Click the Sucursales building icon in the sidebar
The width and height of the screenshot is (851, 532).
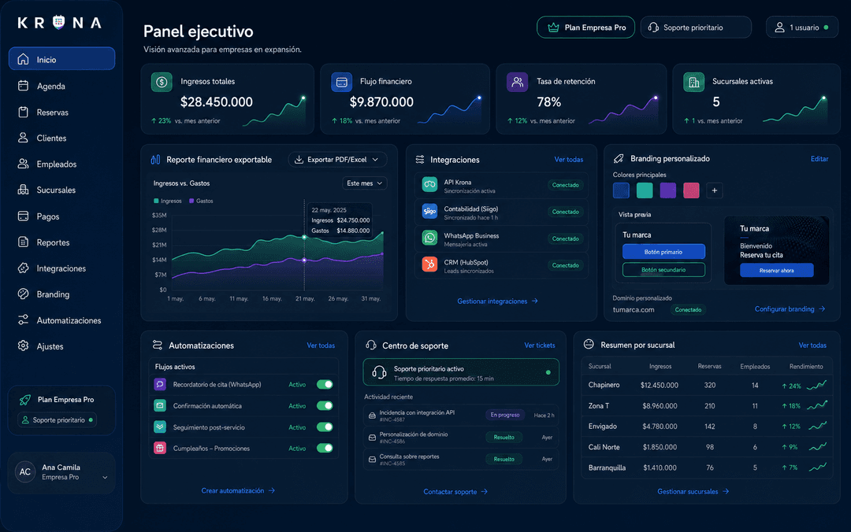[23, 190]
